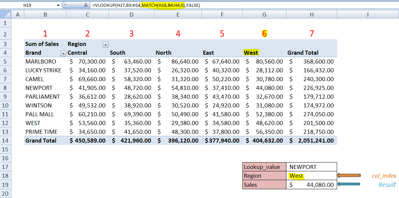The height and width of the screenshot is (198, 399).
Task: Click the cell with 49,532.00
Action: point(88,105)
